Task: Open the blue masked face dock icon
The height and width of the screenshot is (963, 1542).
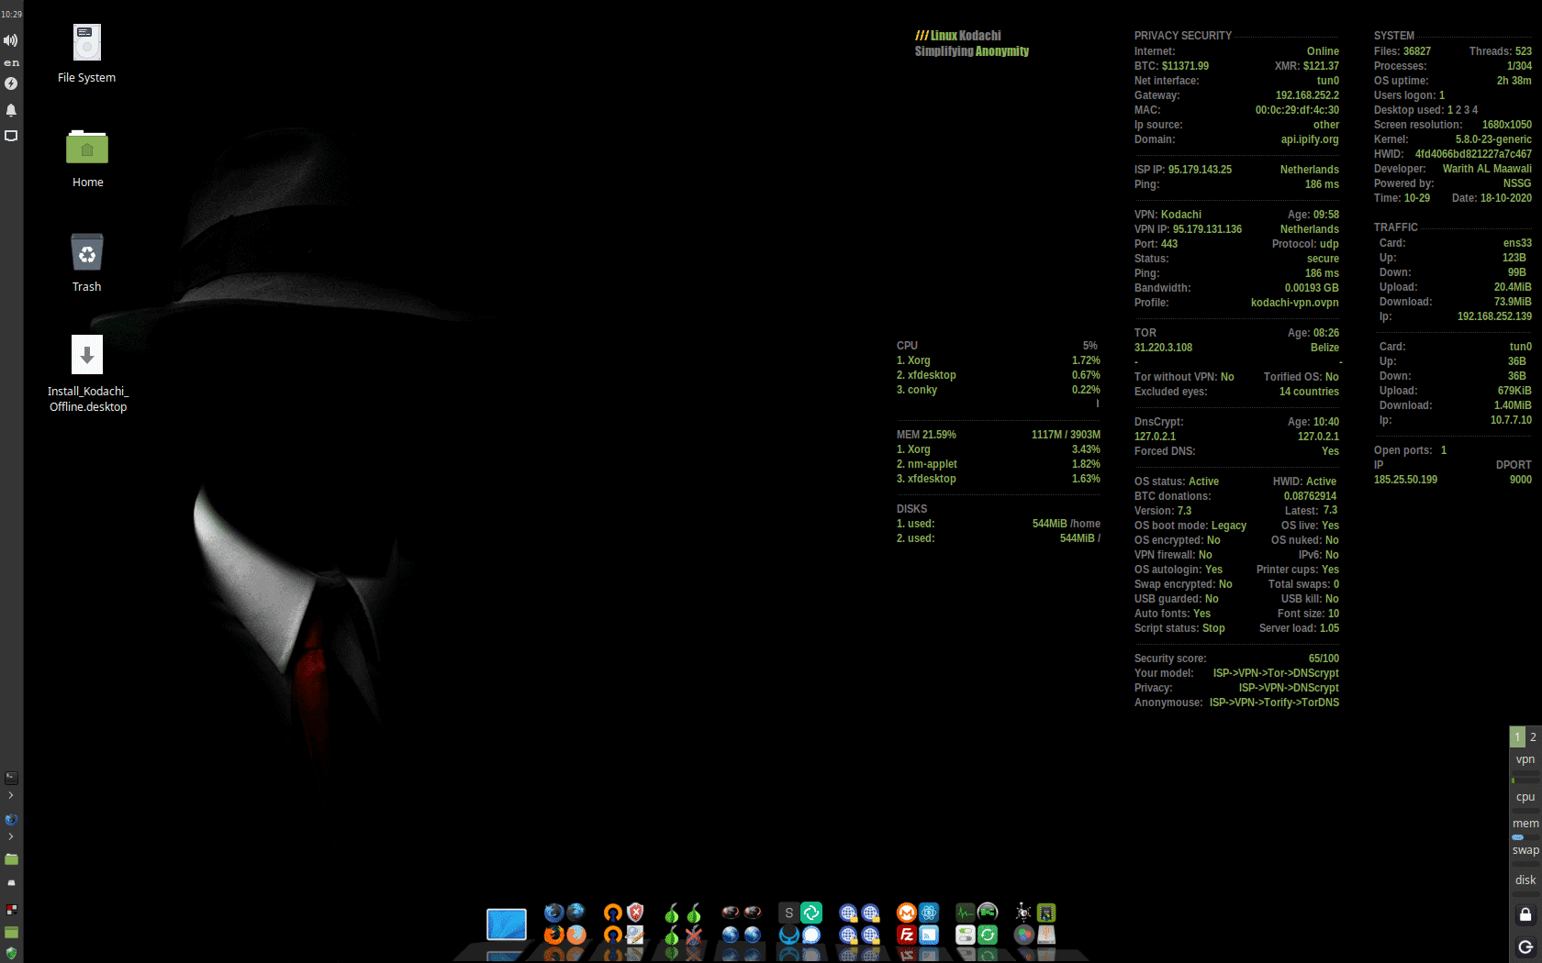Action: point(788,935)
